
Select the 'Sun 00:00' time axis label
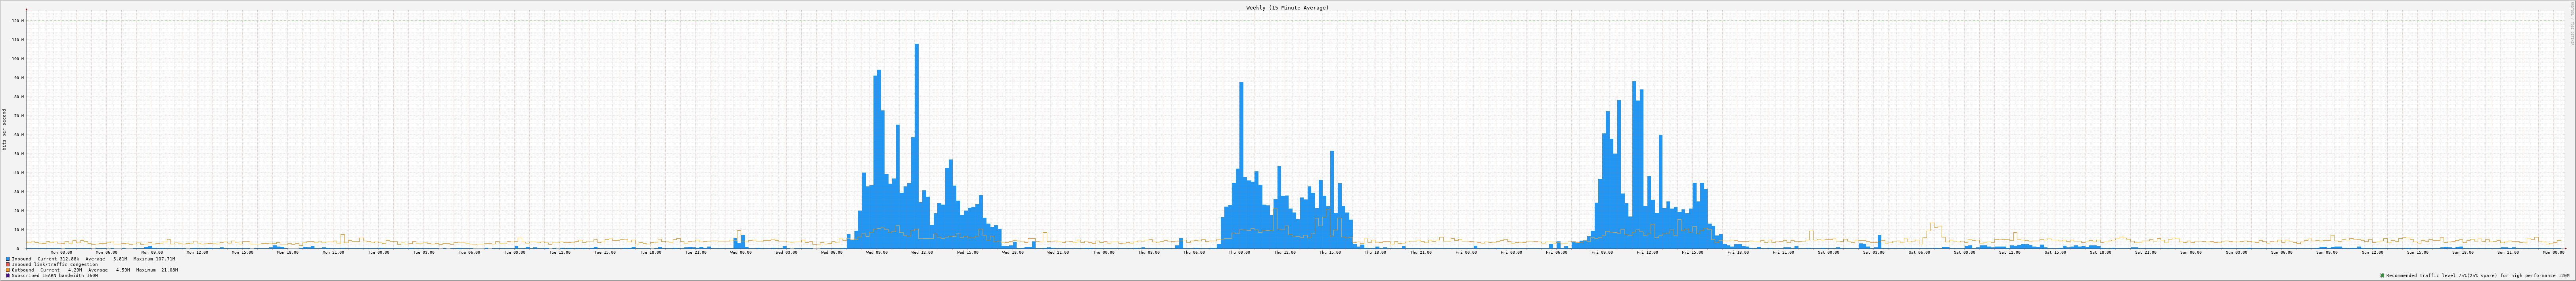(x=2190, y=252)
